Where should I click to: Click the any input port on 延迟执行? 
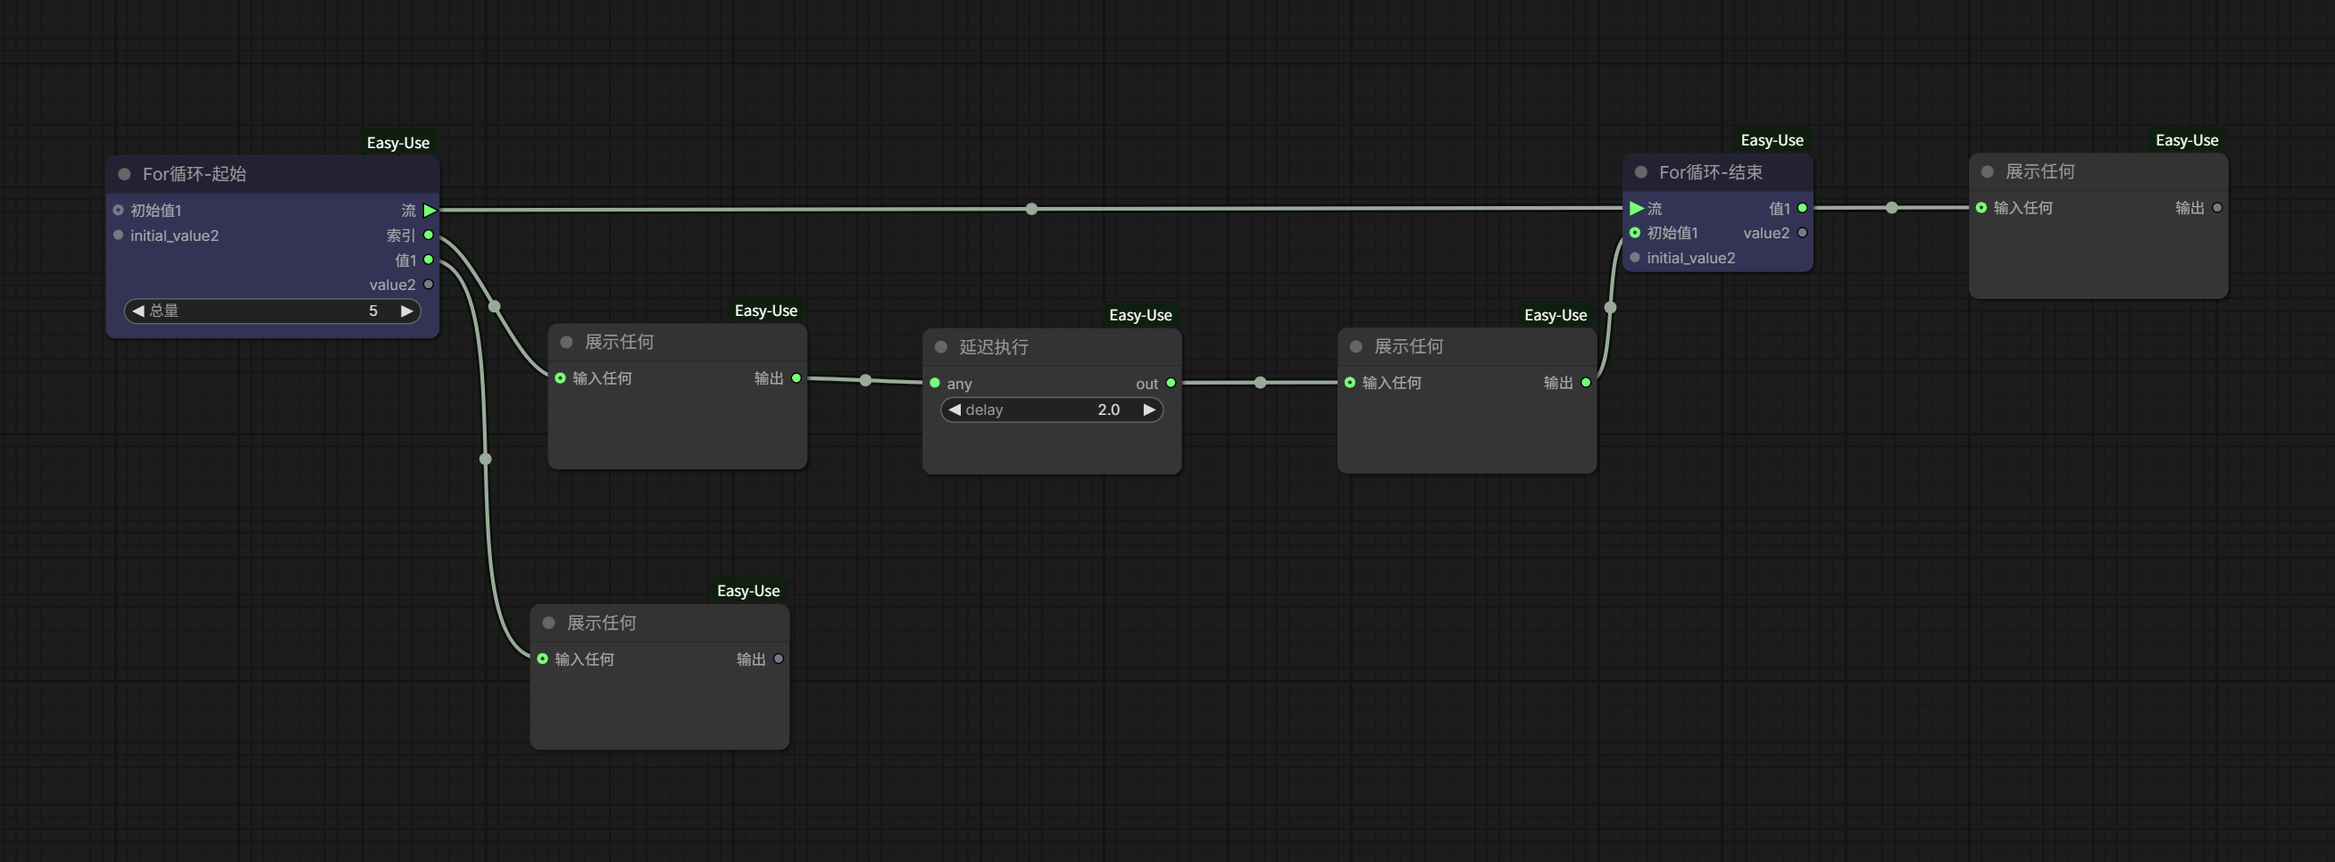pyautogui.click(x=935, y=383)
